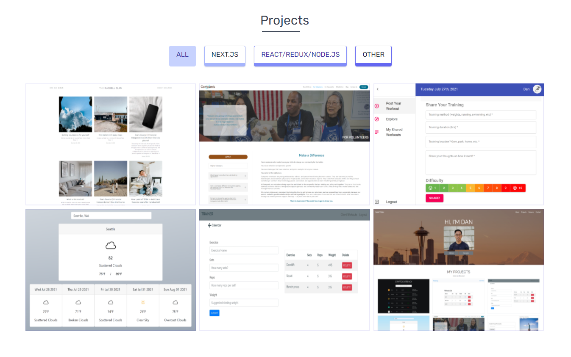This screenshot has width=571, height=357.
Task: Filter projects by NEXT.JS
Action: (x=225, y=55)
